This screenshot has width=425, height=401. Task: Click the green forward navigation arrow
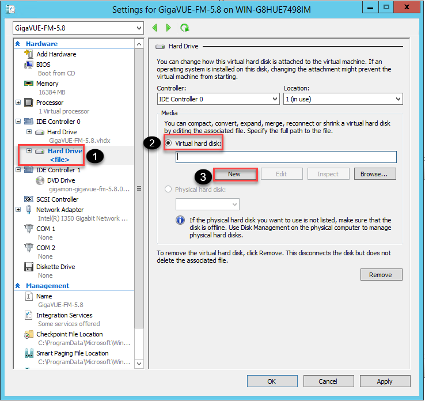click(168, 28)
